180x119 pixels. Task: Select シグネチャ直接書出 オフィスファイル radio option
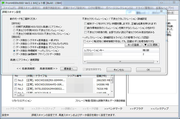(14, 47)
